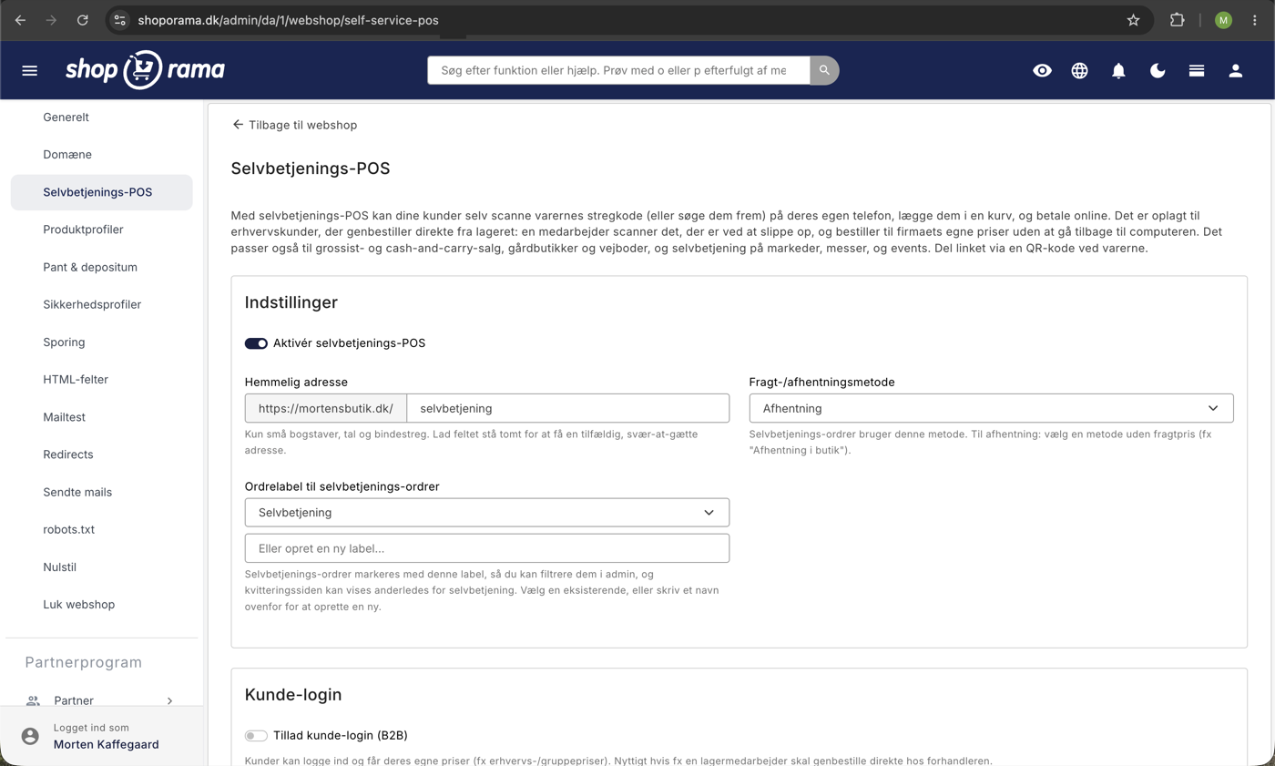This screenshot has height=766, width=1275.
Task: Open notifications bell
Action: 1119,70
